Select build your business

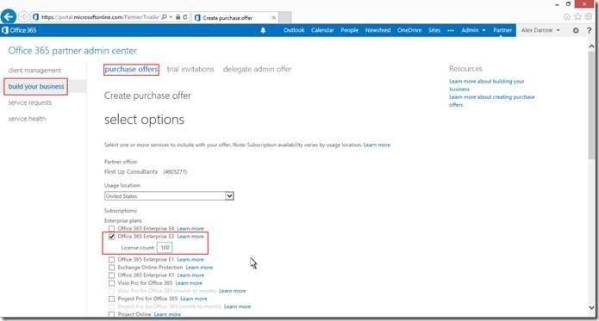36,87
